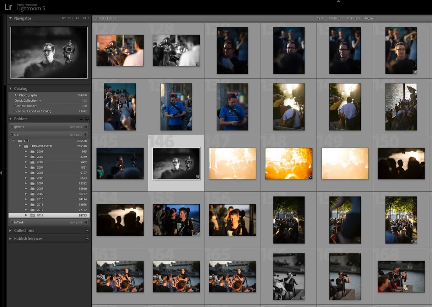
Task: Add a new folder via the Folders plus icon
Action: pos(87,119)
